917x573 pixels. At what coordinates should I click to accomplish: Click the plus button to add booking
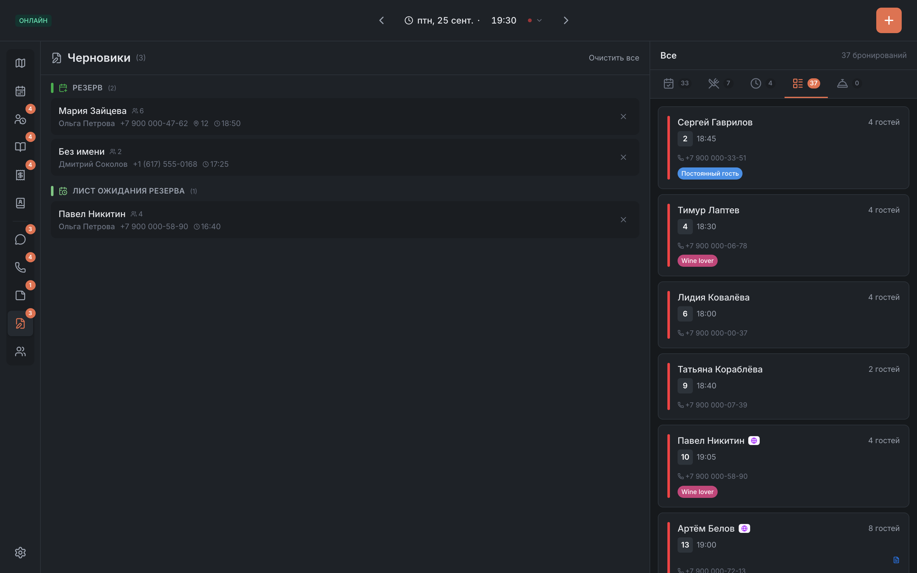pyautogui.click(x=889, y=20)
